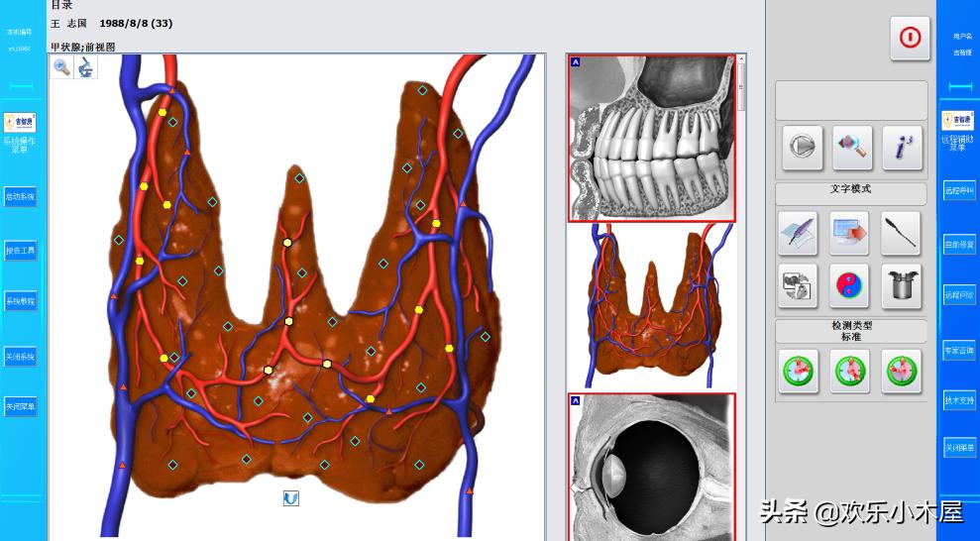
Task: Click the last green detection-type dial icon
Action: (902, 372)
